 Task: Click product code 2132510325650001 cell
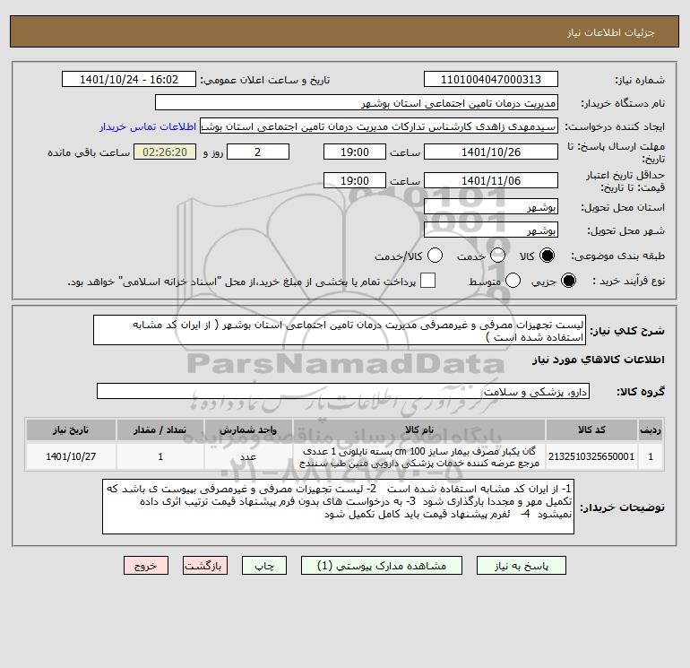click(x=591, y=456)
